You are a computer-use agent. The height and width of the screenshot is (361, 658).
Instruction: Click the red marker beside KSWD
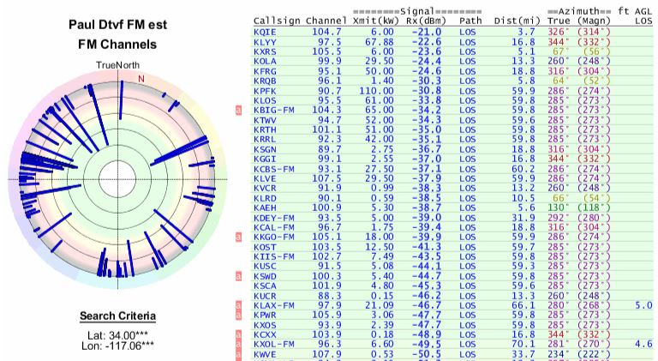click(241, 277)
